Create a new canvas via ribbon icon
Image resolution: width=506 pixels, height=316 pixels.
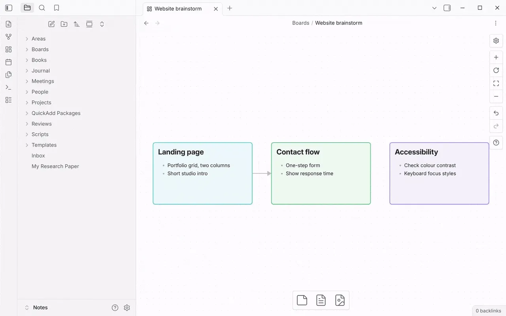9,49
